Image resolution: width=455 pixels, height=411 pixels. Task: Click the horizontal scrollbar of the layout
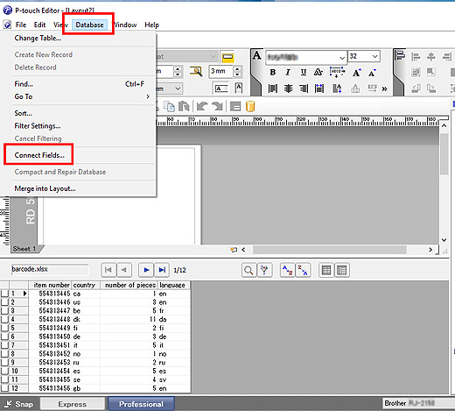[x=330, y=250]
